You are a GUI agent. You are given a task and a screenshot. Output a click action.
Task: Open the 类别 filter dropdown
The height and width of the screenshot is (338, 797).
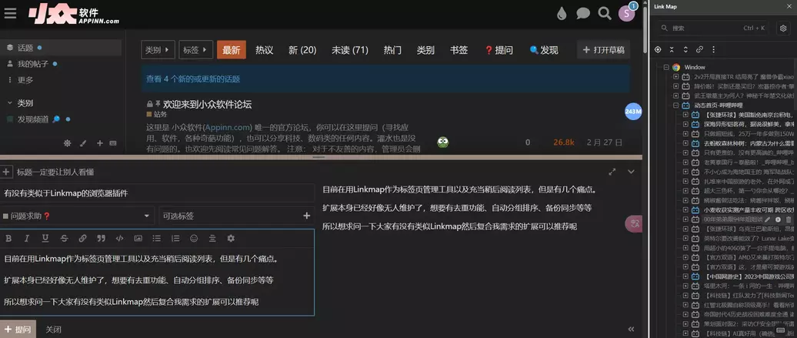158,50
